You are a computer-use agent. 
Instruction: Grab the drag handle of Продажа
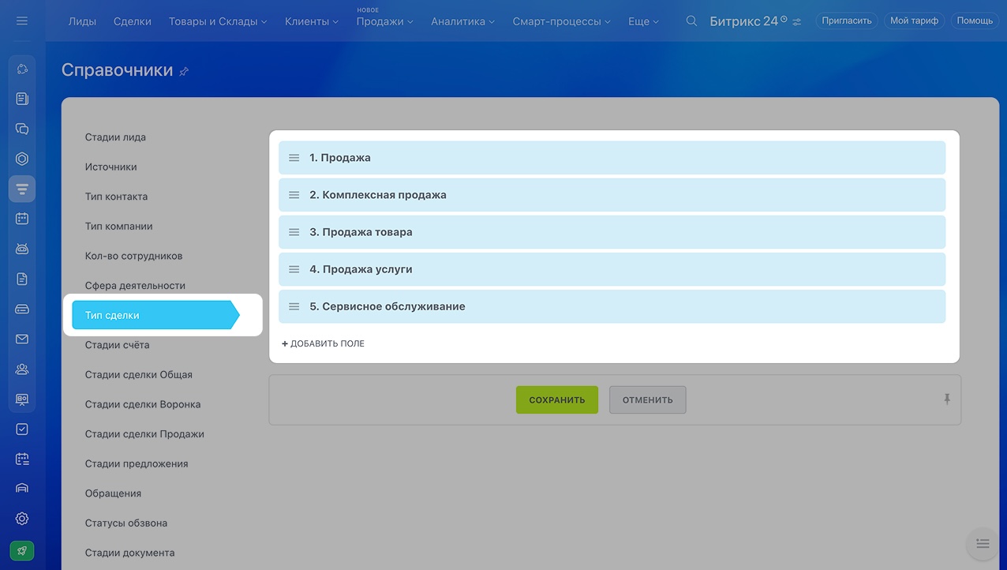(x=294, y=158)
